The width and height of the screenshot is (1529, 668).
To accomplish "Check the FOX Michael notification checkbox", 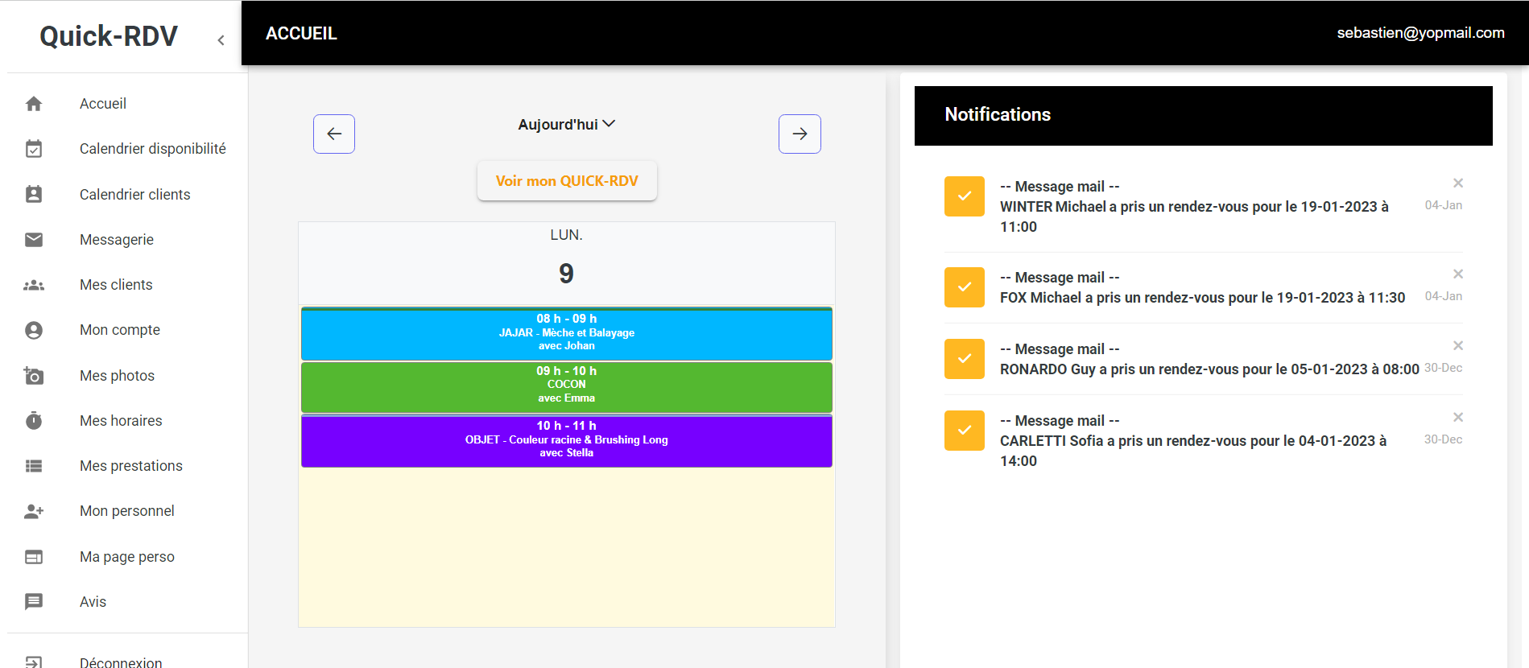I will [x=964, y=287].
